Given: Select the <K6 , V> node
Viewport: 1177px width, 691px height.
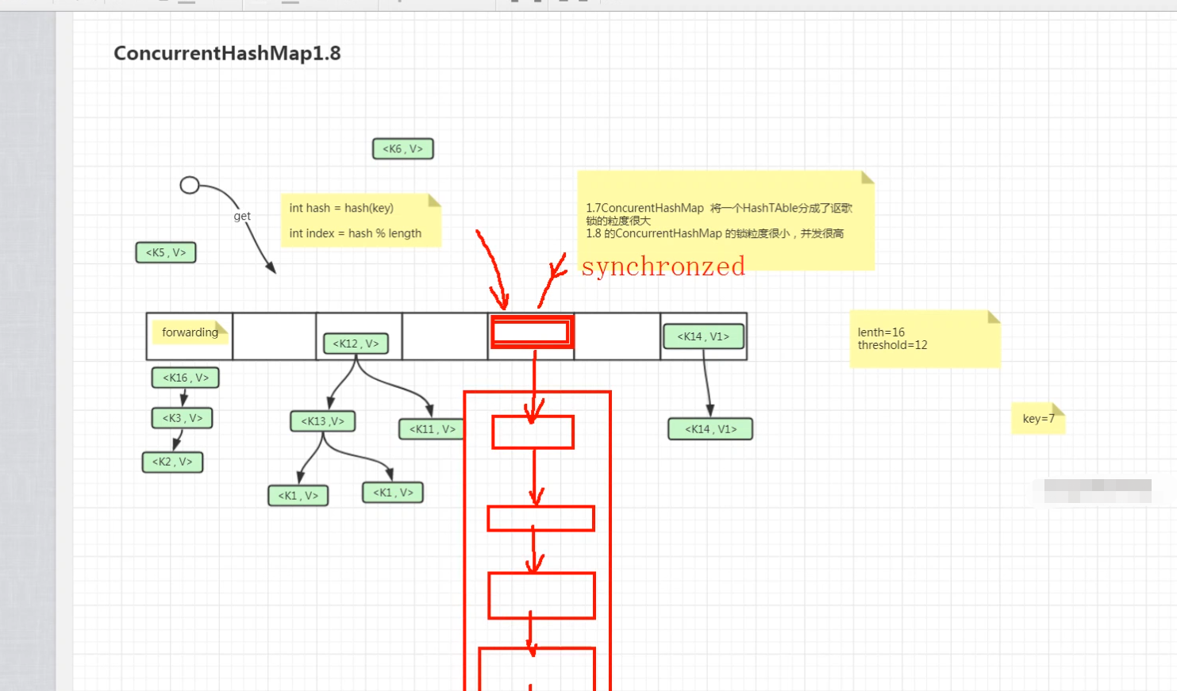Looking at the screenshot, I should tap(403, 148).
